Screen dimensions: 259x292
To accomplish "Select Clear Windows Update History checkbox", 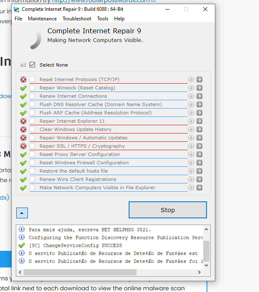I will (x=32, y=129).
